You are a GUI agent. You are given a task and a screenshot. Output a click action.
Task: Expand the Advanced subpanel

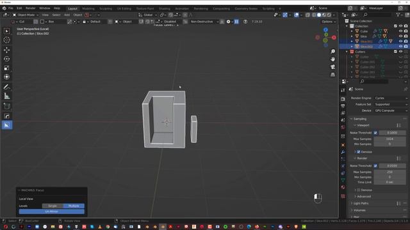(364, 196)
